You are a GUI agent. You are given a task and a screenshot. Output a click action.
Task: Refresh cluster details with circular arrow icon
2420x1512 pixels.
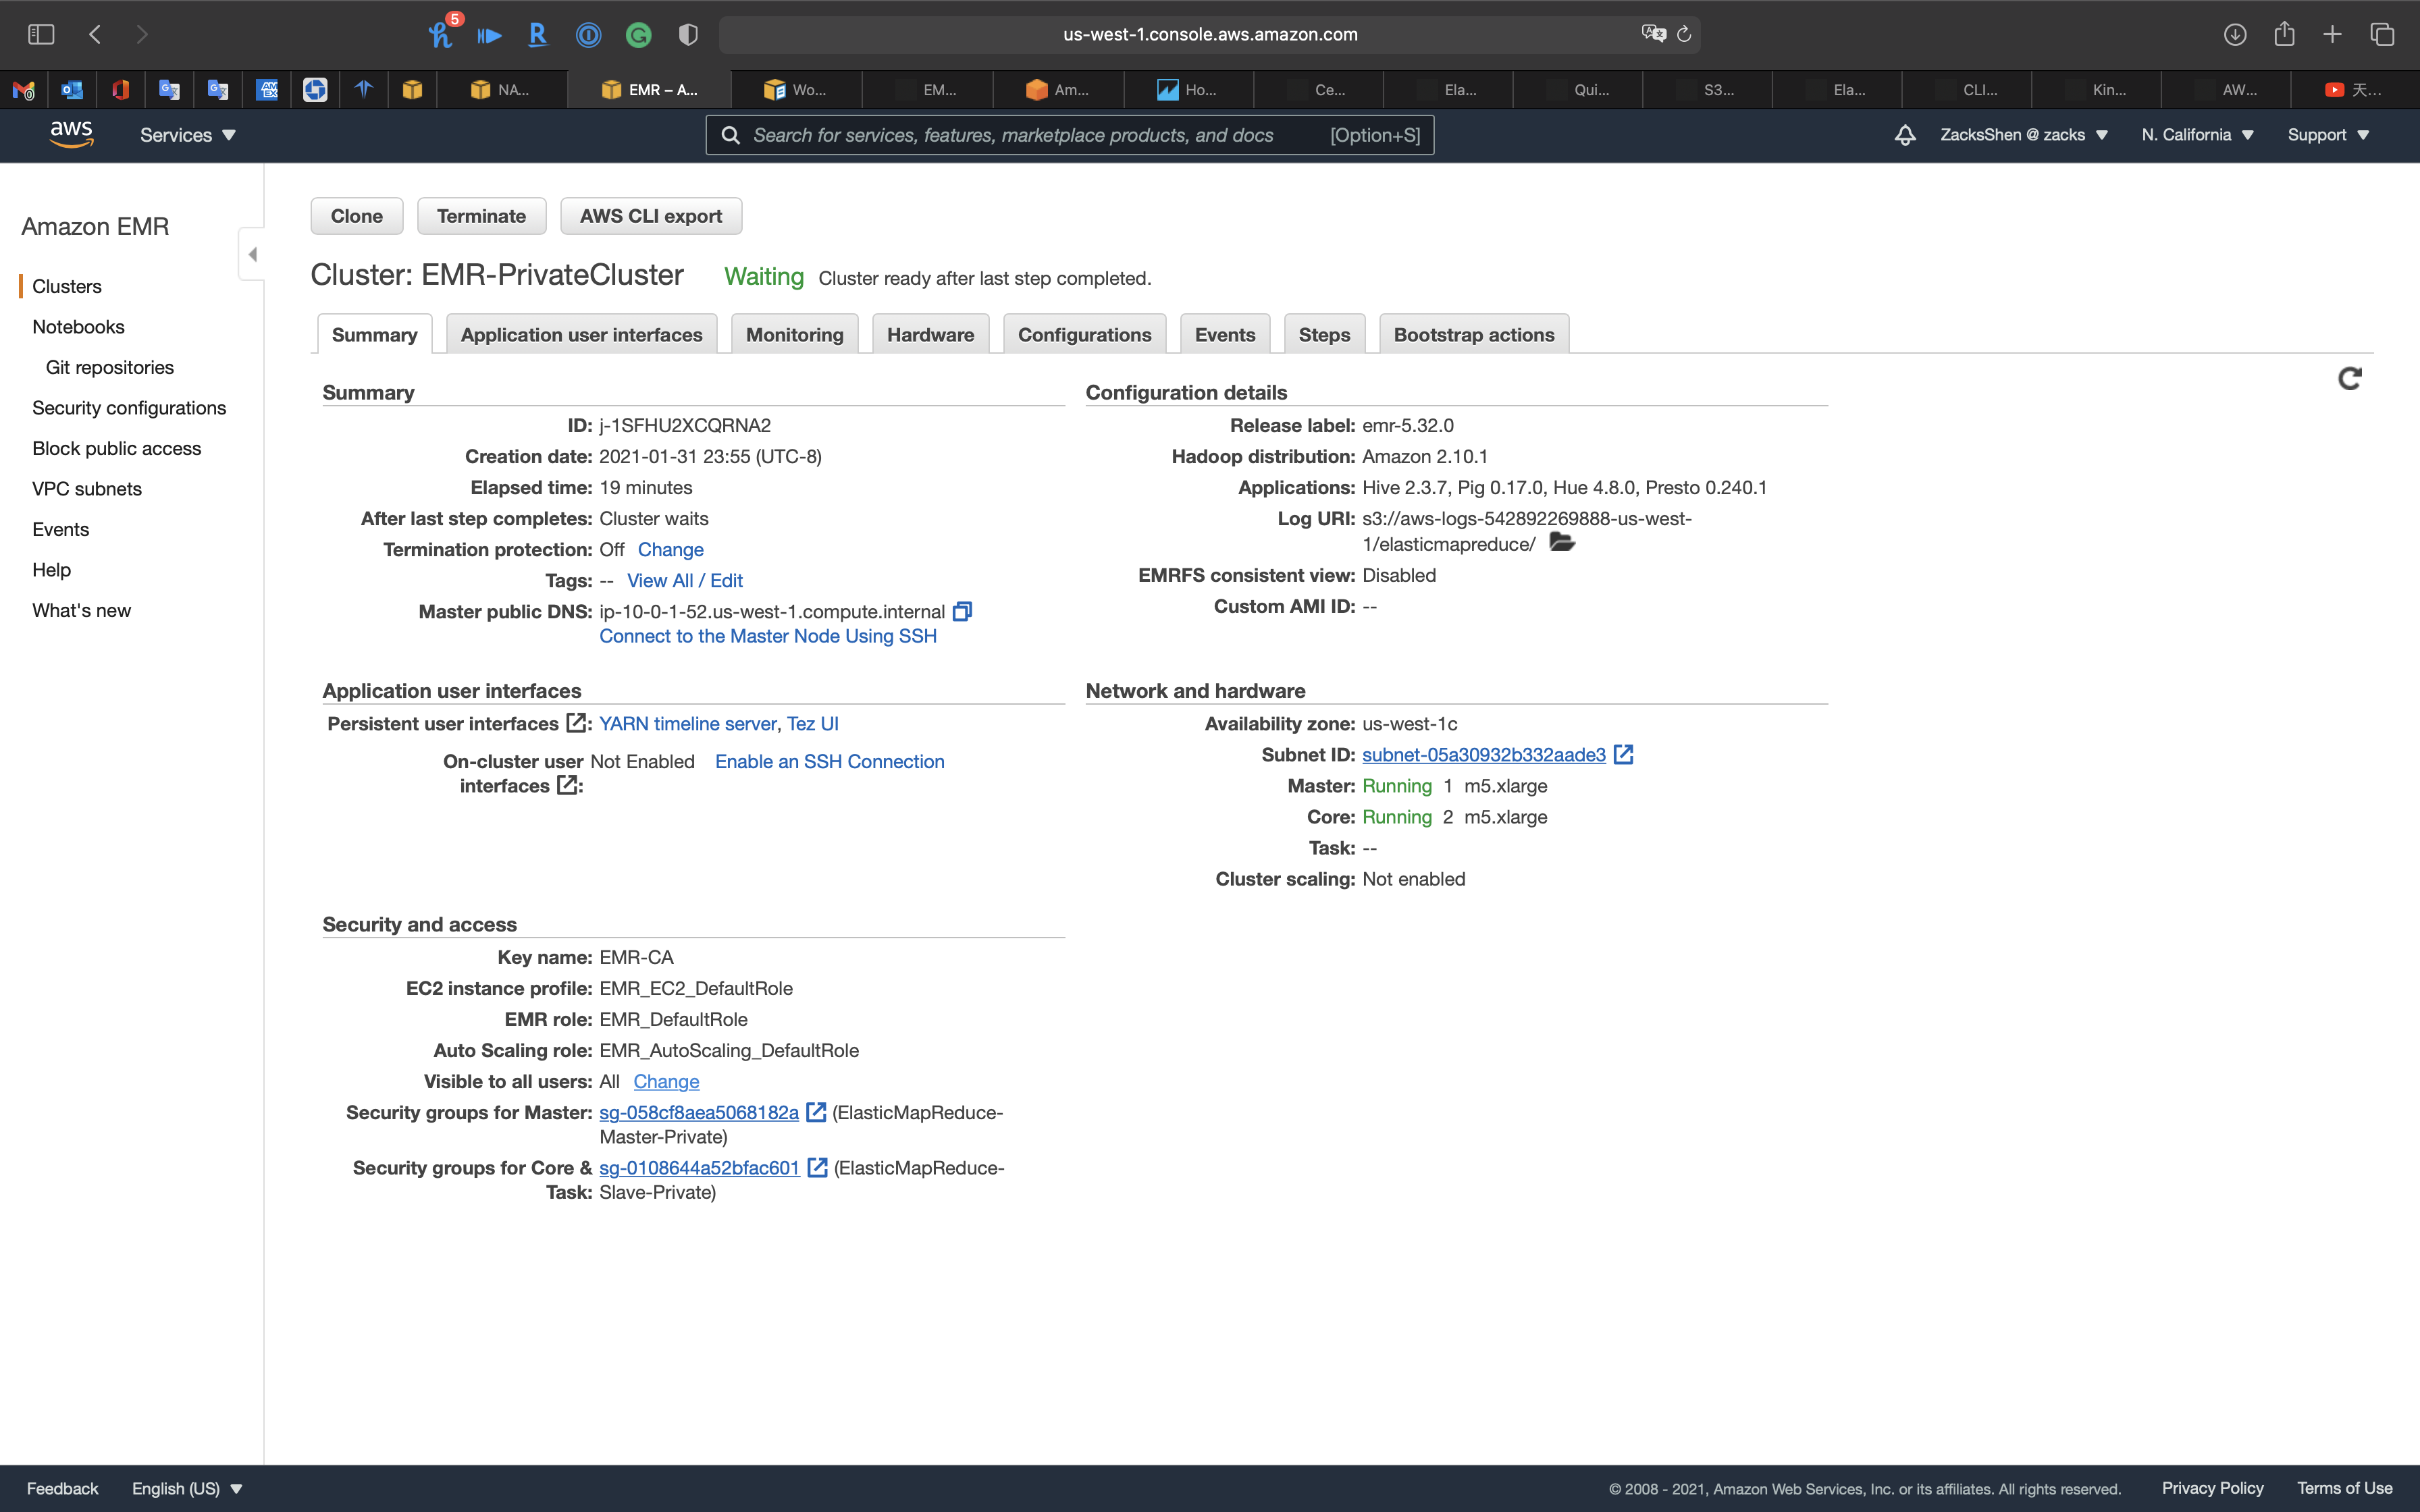[2349, 379]
